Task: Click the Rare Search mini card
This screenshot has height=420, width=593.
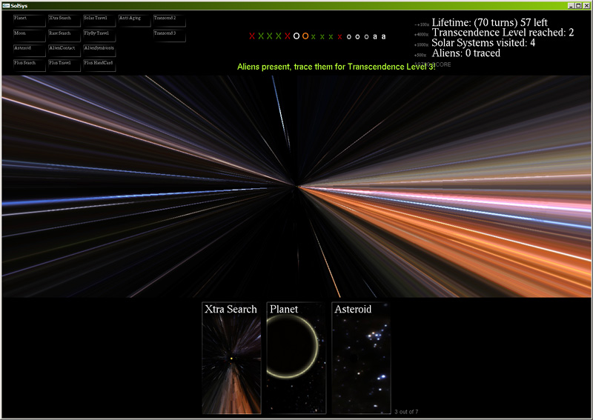Action: [x=64, y=36]
